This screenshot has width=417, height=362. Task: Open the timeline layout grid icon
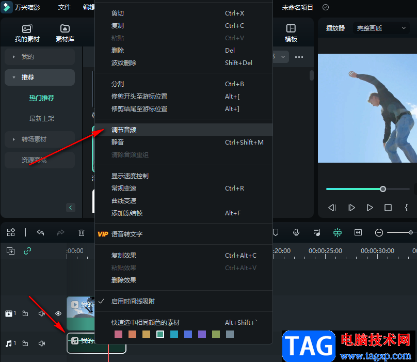point(11,232)
